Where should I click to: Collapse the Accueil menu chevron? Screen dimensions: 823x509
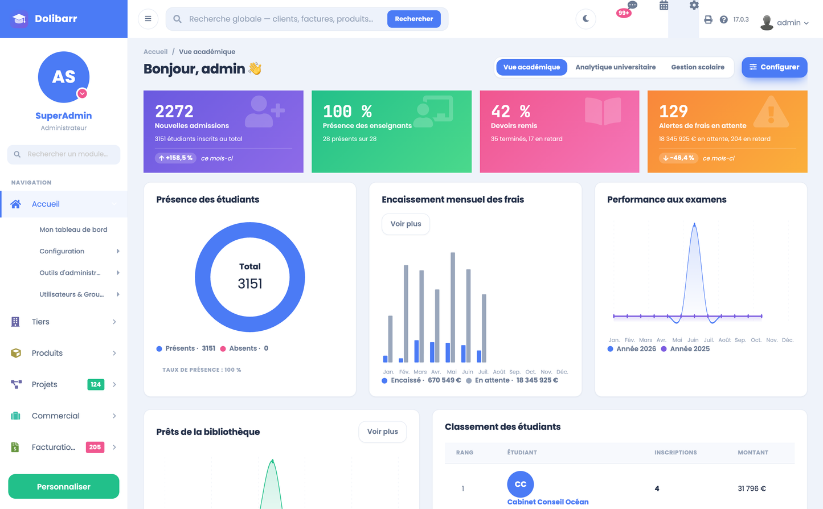click(x=114, y=204)
